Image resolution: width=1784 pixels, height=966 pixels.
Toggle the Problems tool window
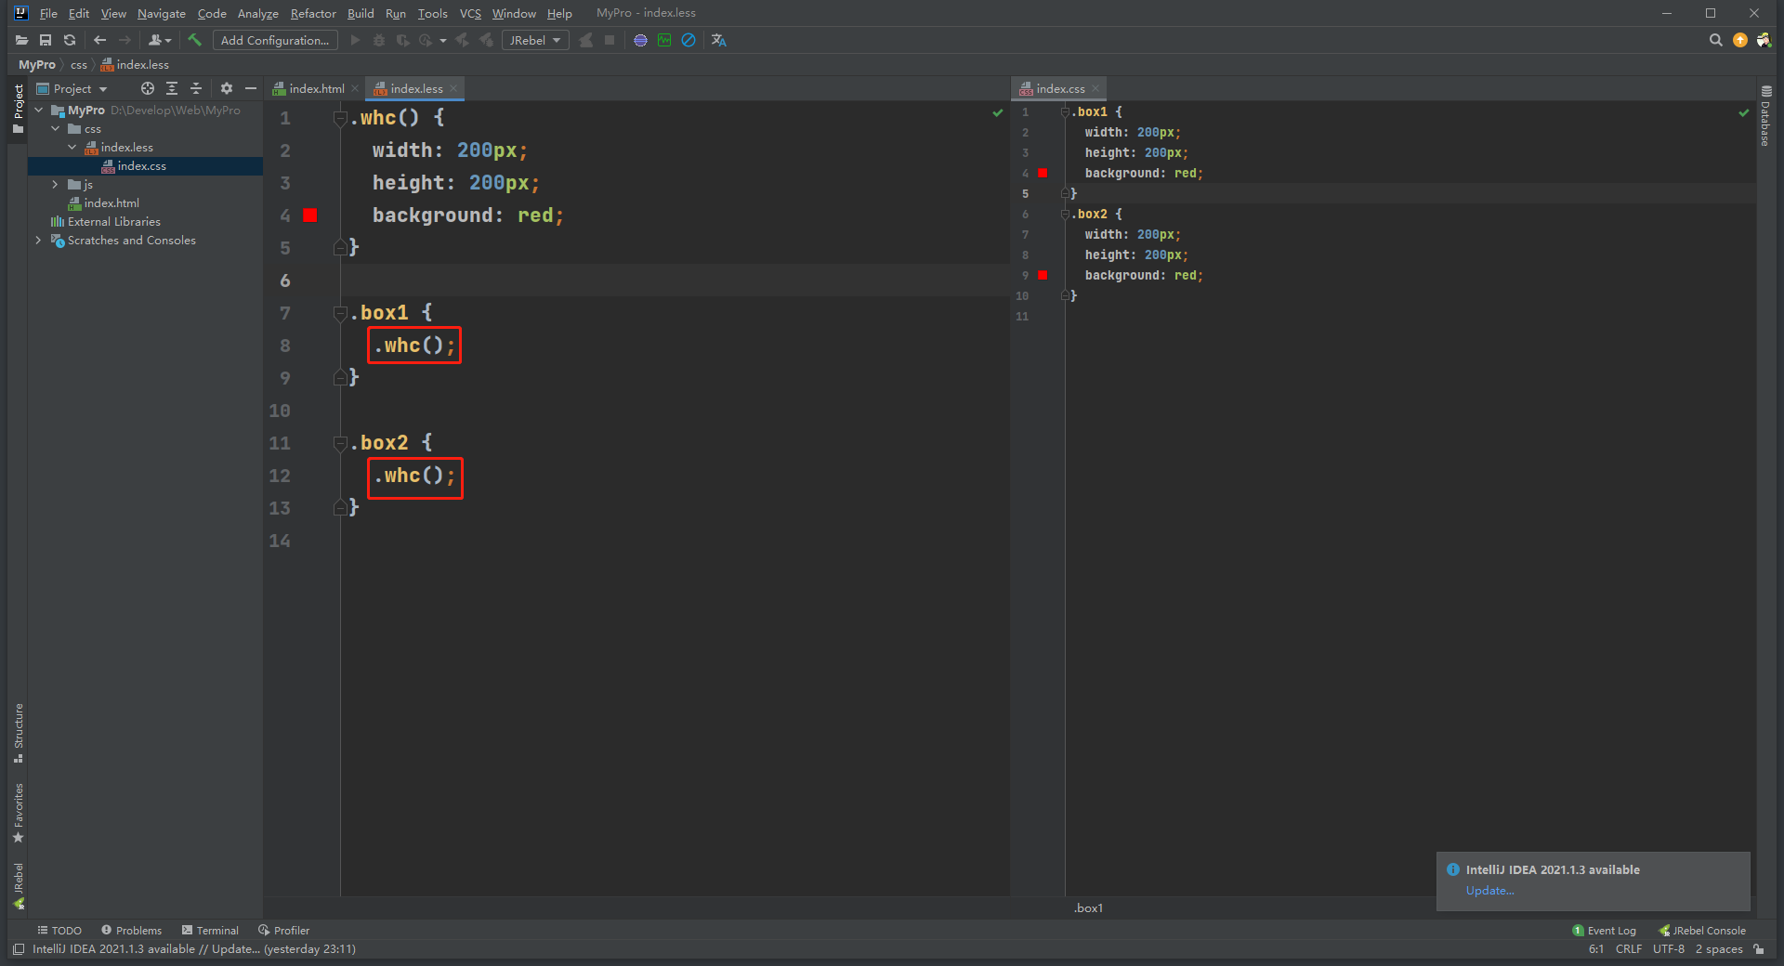(x=132, y=931)
